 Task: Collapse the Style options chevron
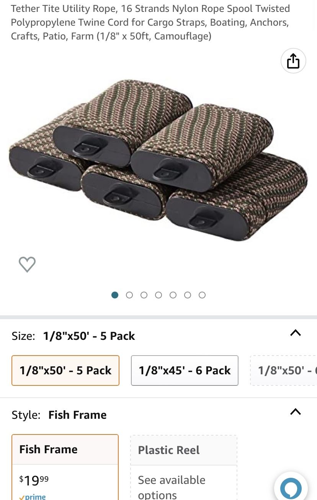[x=296, y=412]
